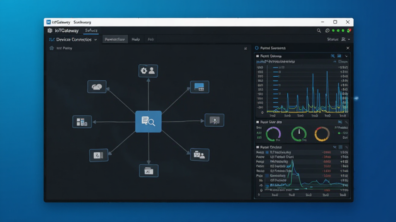Click the ID card with person node
Viewport: 396px width, 222px height.
coord(200,155)
